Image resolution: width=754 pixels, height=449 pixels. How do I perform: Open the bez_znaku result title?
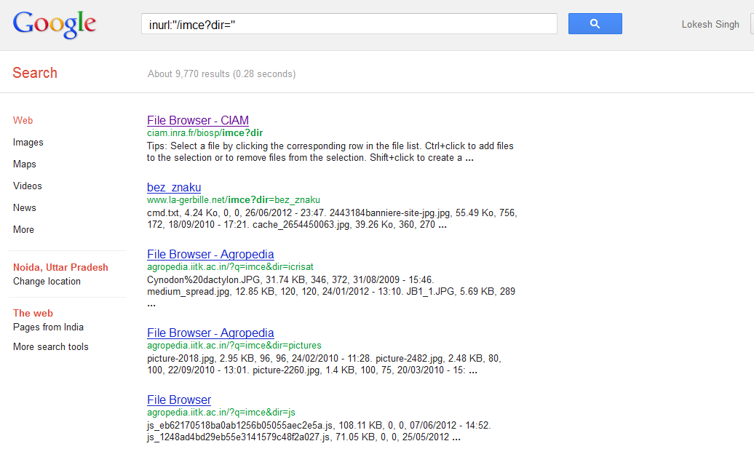pos(174,187)
